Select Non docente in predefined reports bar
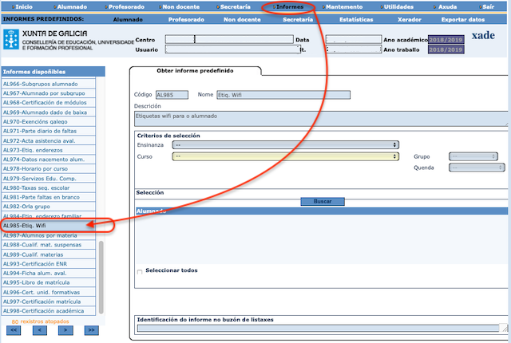 tap(242, 19)
